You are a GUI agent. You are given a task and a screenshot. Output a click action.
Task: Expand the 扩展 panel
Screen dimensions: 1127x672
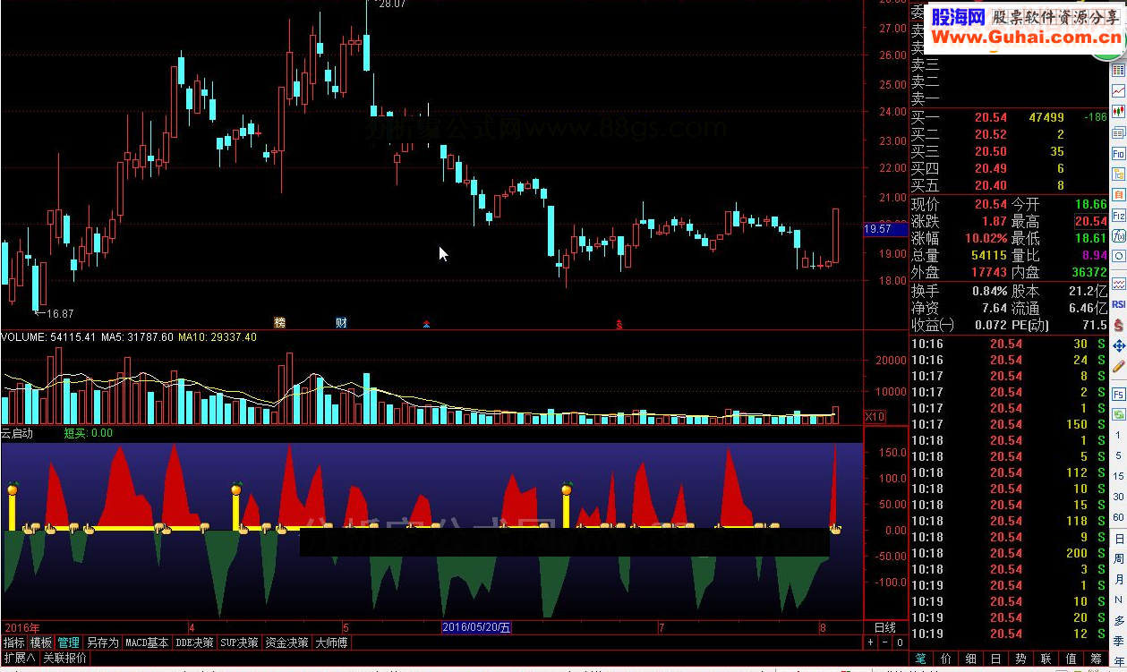coord(19,658)
